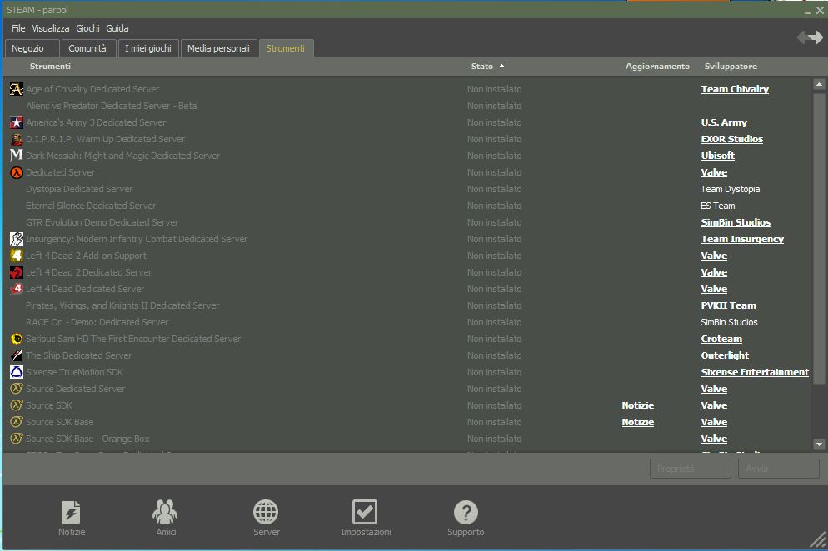Minimize the Steam window
The height and width of the screenshot is (551, 828).
click(x=807, y=11)
